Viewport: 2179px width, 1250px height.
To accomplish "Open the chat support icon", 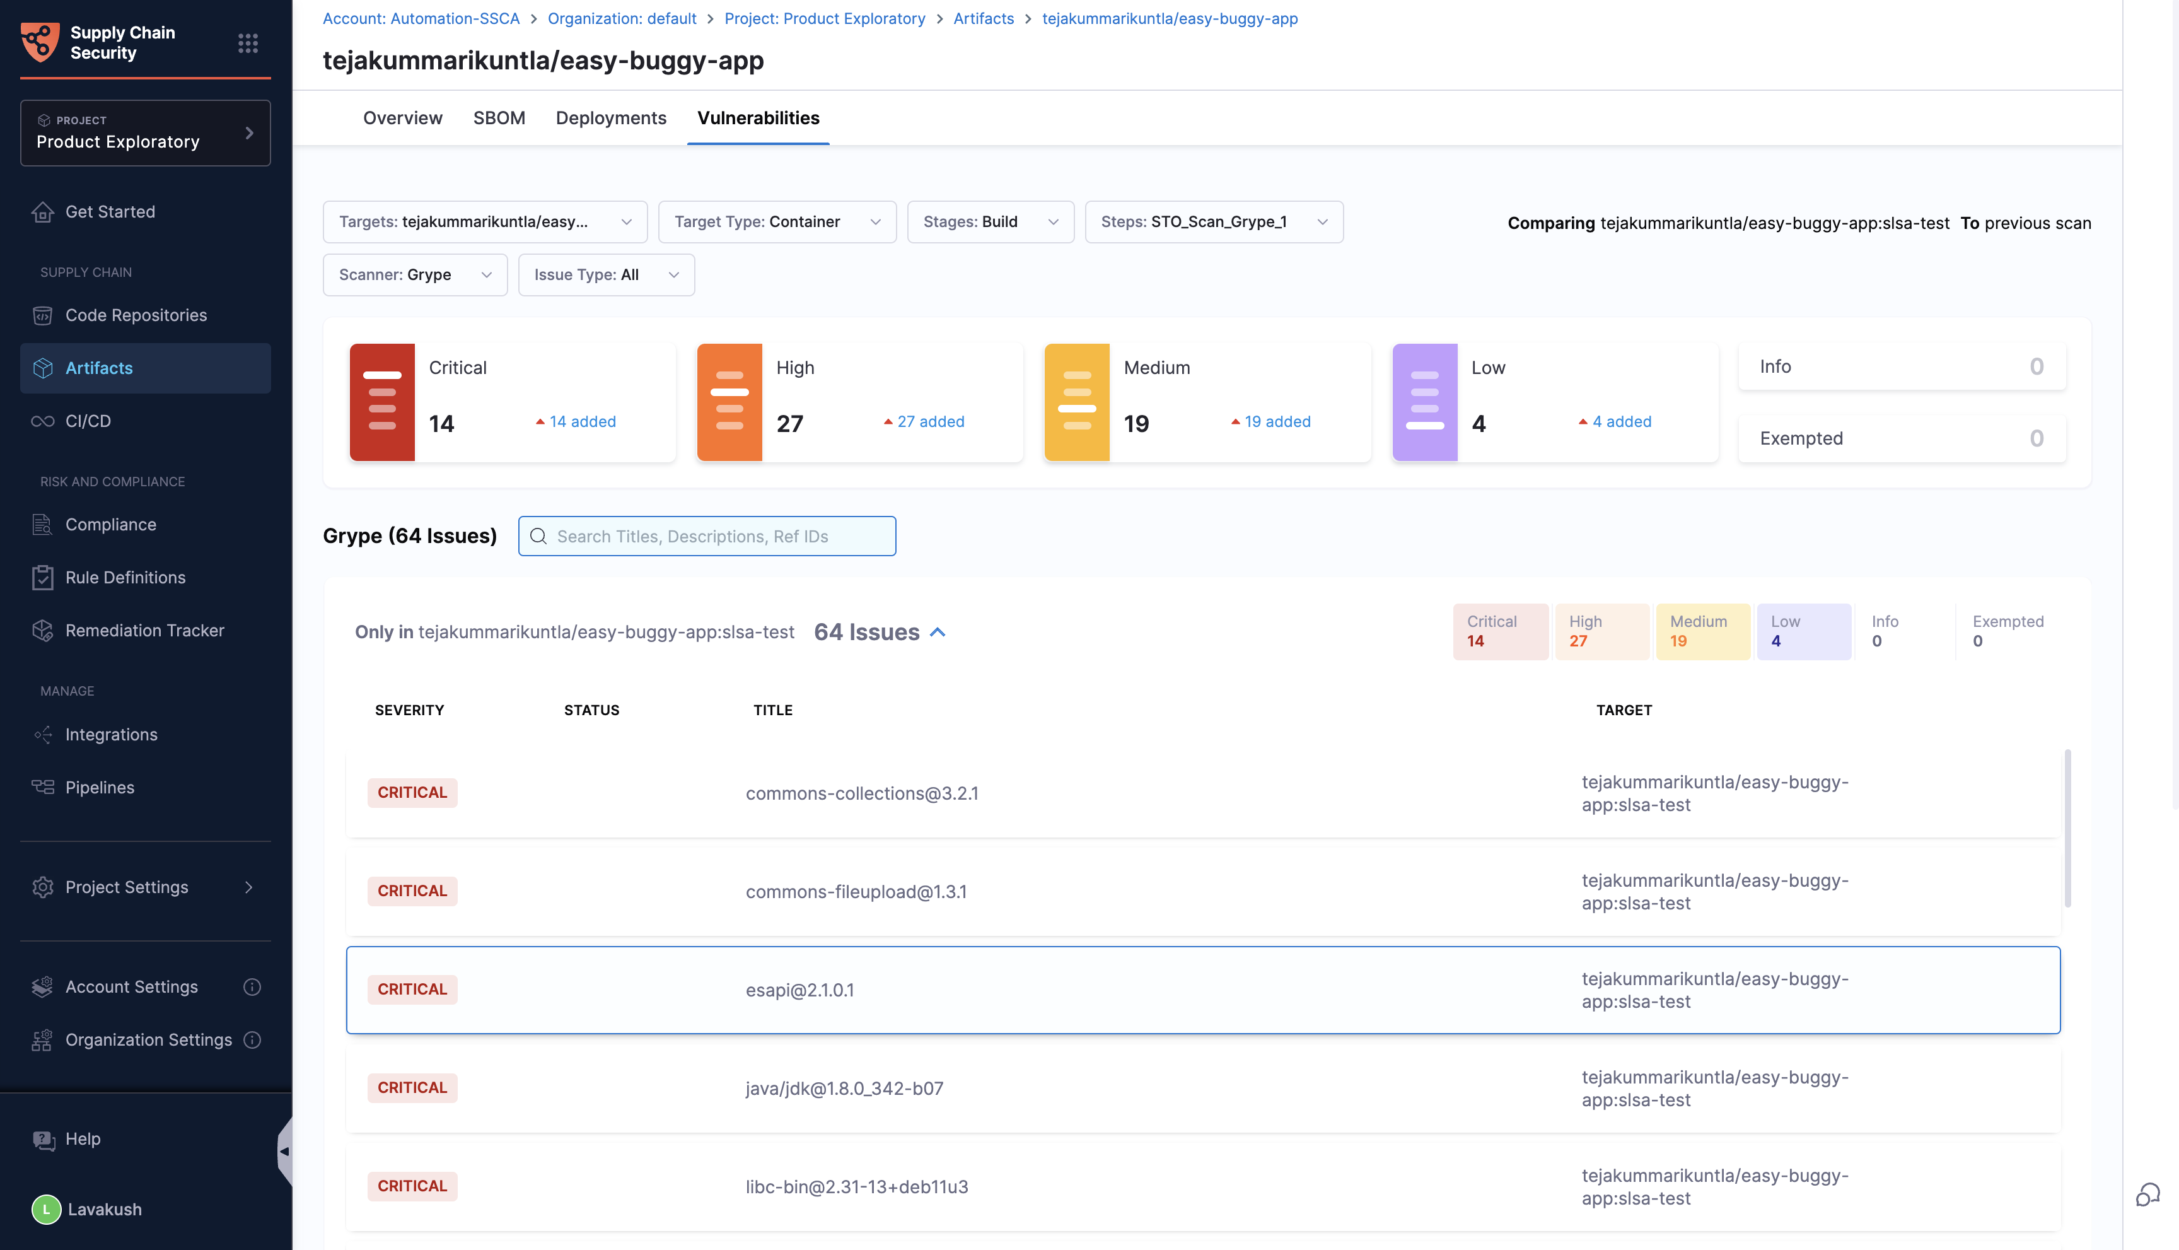I will coord(2147,1195).
